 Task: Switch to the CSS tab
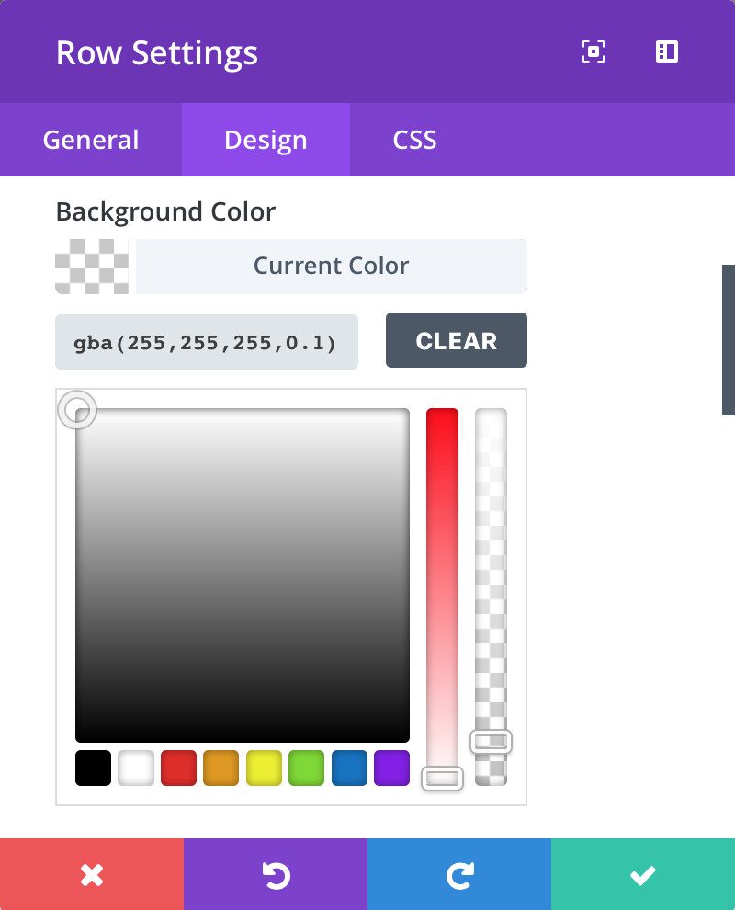413,140
